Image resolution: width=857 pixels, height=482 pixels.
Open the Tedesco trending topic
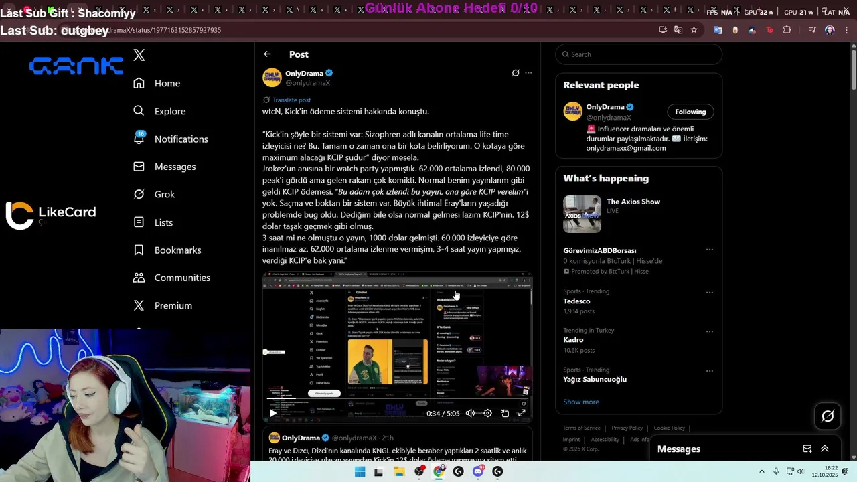(x=576, y=301)
